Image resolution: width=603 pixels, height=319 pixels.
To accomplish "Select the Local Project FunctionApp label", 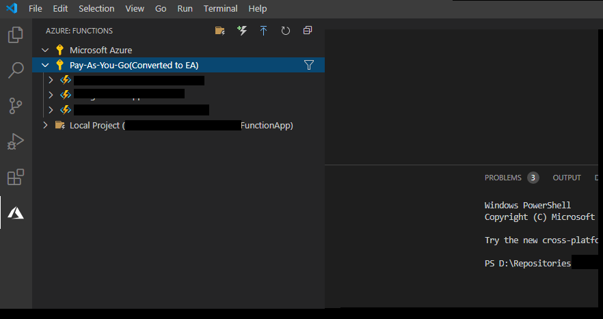I will coord(181,125).
